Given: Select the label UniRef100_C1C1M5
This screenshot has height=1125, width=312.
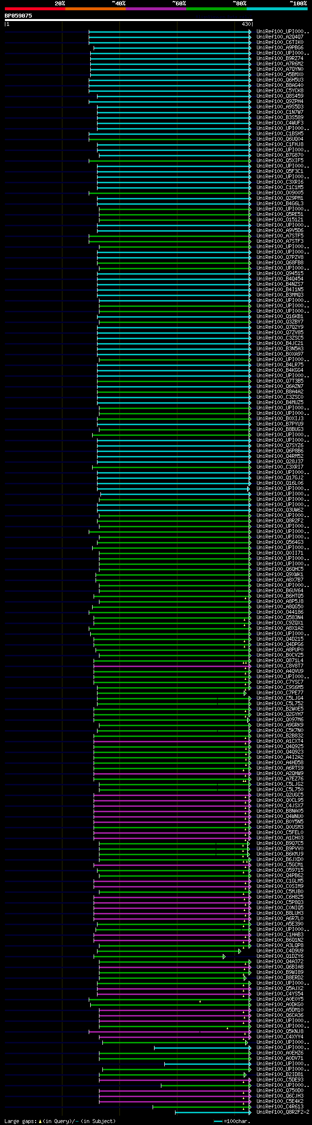Looking at the screenshot, I should click(280, 188).
